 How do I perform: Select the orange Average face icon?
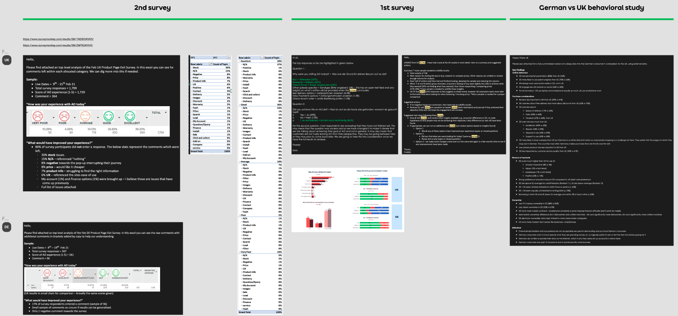86,116
